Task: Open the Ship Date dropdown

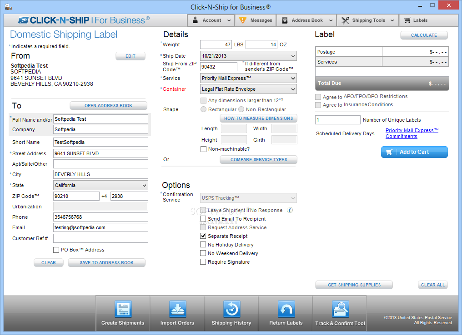Action: (248, 56)
